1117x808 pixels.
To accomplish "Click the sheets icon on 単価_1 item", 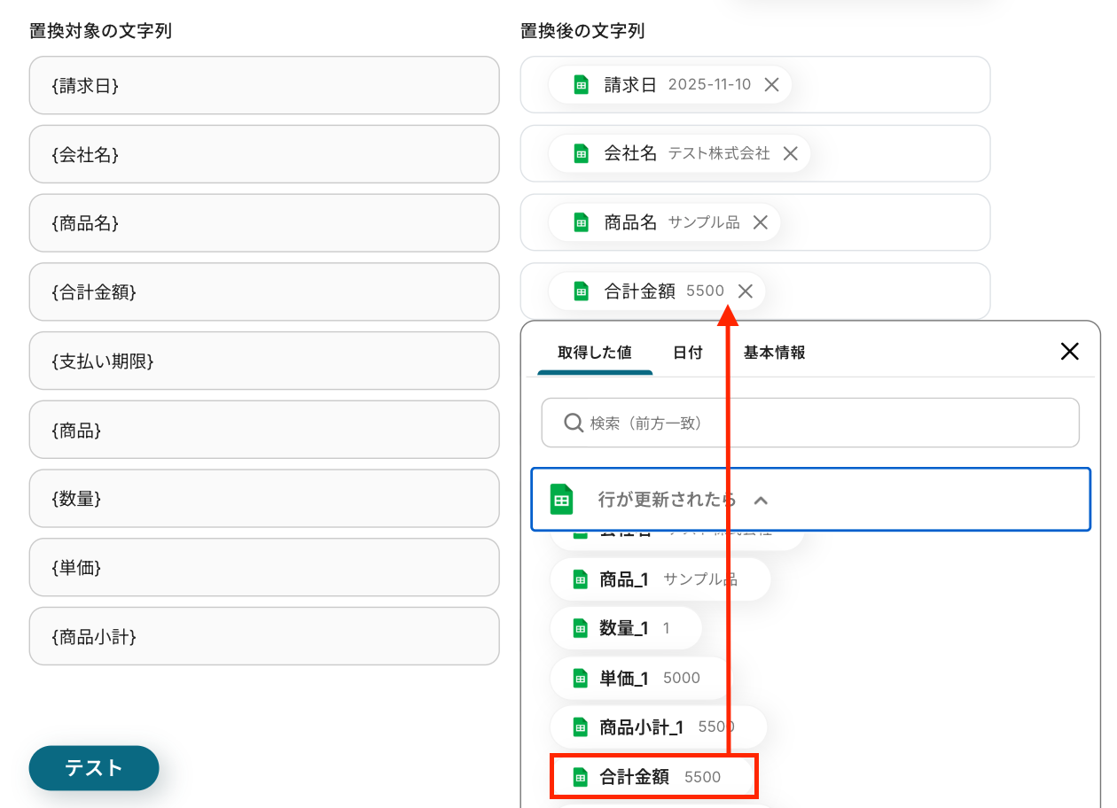I will [581, 678].
